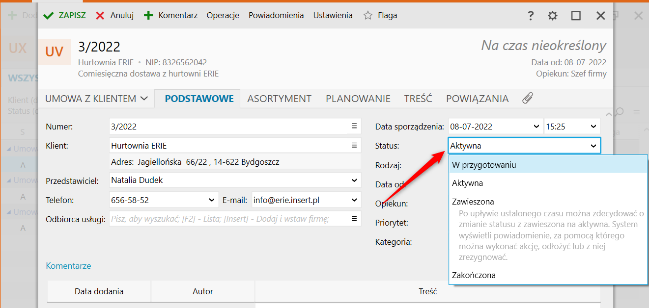Screen dimensions: 649x308
Task: Open the attachments paperclip tab
Action: 527,99
